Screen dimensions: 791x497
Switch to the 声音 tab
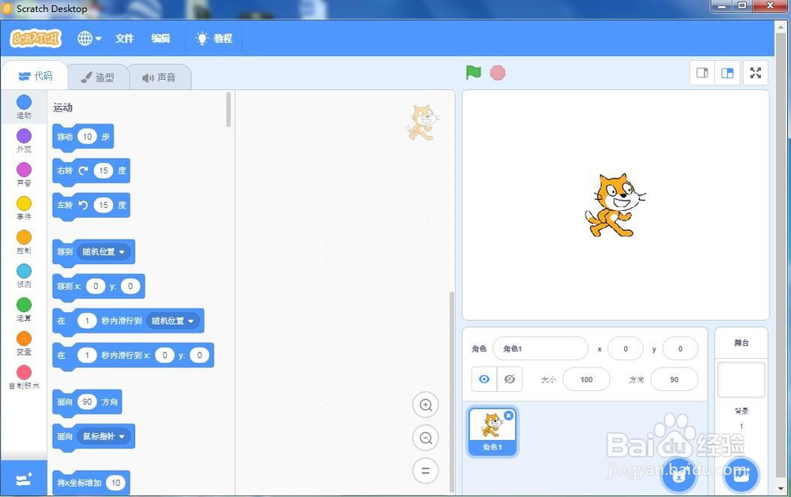tap(160, 77)
